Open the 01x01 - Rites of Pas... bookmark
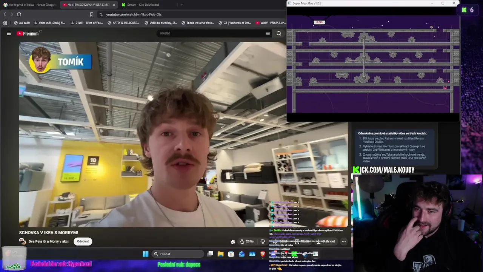 click(87, 23)
